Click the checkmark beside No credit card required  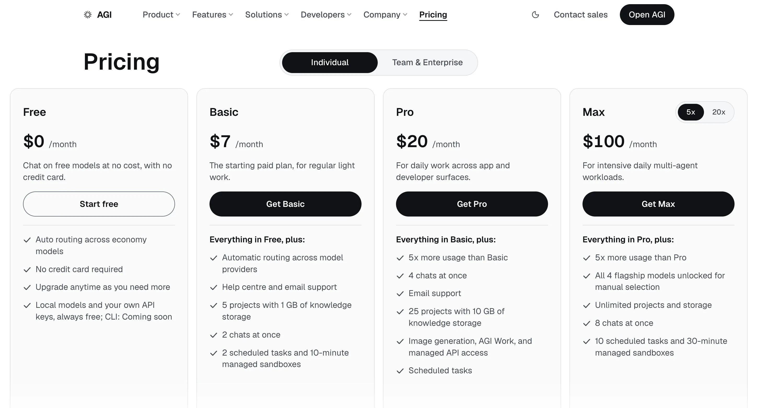coord(27,270)
